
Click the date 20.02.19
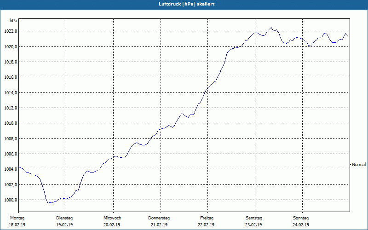(112, 225)
